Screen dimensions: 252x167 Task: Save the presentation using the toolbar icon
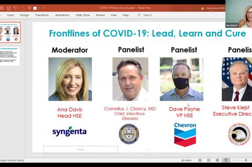[x=9, y=8]
